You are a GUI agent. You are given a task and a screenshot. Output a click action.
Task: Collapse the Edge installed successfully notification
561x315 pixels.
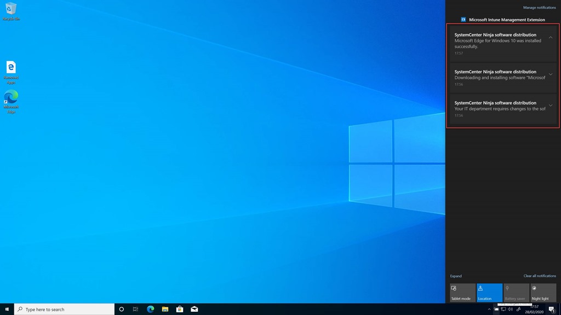[x=551, y=37]
